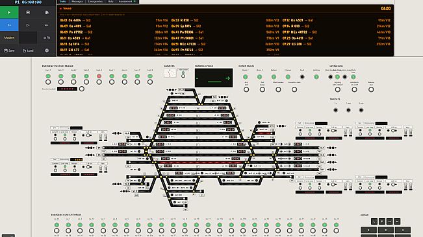Image resolution: width=423 pixels, height=237 pixels.
Task: Click the middle Time Sets lamp
Action: [x=348, y=110]
